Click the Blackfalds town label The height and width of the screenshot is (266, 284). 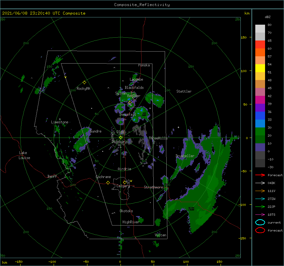pyautogui.click(x=134, y=88)
